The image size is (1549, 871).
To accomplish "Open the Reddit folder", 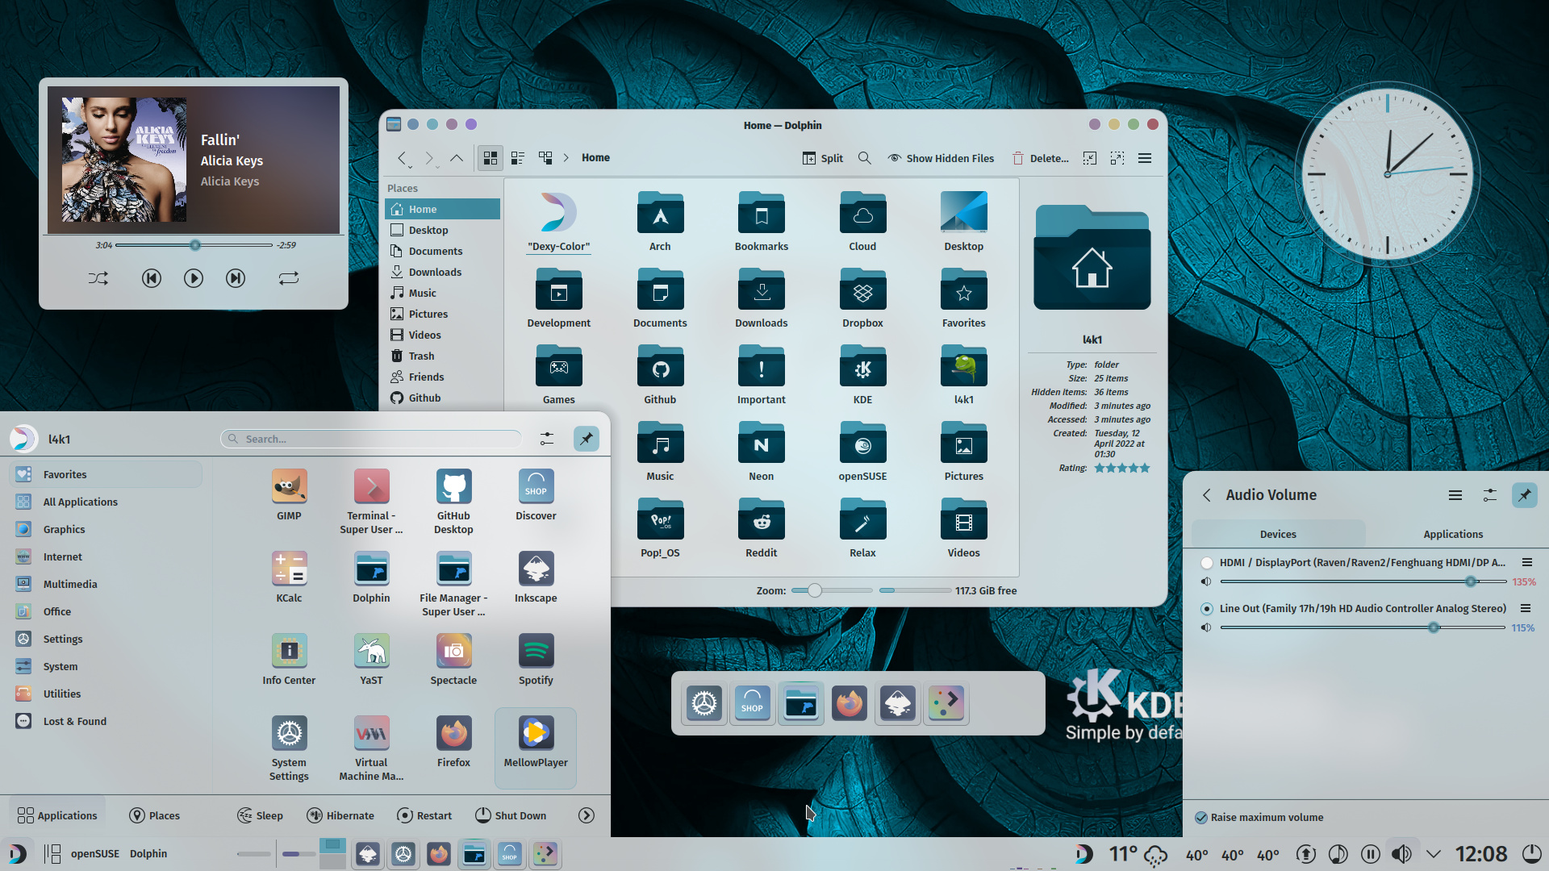I will click(761, 527).
